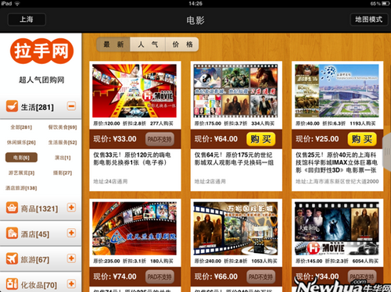Click the 生活 bowl category icon
Screen dimensions: 391x292
12,106
